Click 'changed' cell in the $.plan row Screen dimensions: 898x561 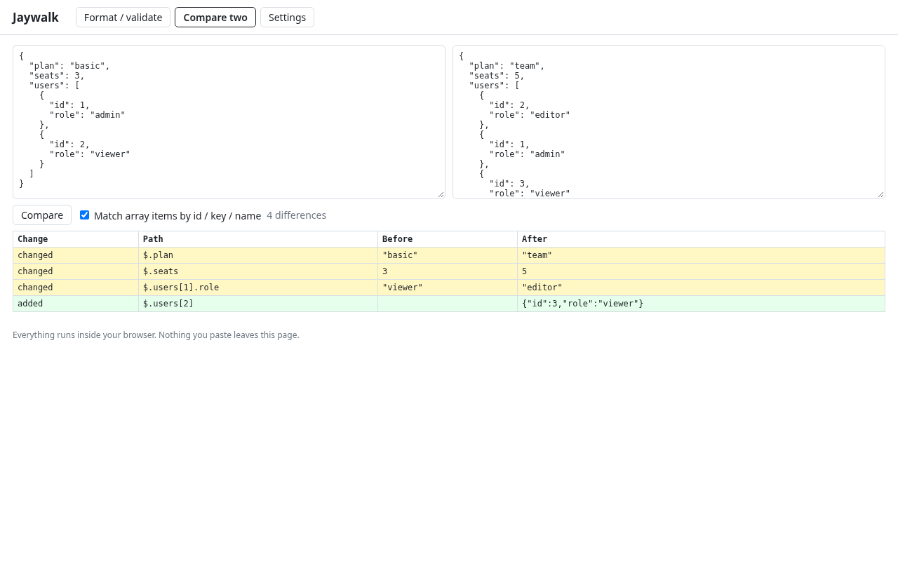(x=76, y=255)
